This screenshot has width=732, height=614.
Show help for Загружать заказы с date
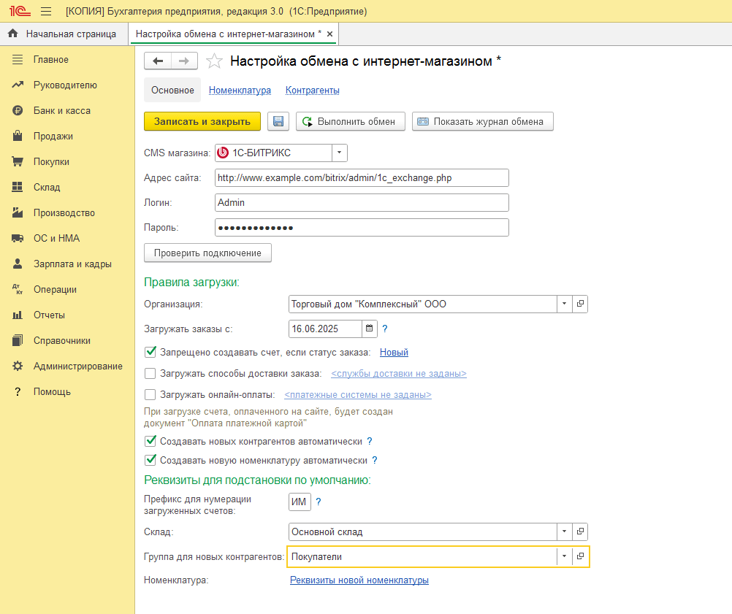click(x=385, y=329)
